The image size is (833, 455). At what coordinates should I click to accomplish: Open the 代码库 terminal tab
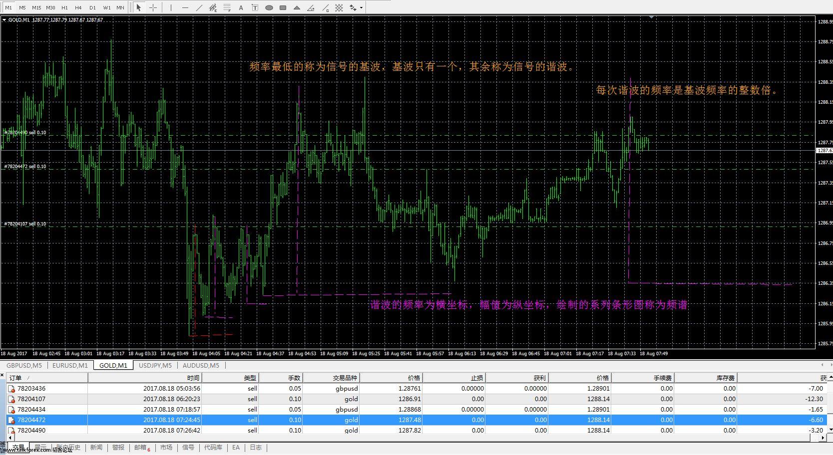pyautogui.click(x=213, y=448)
